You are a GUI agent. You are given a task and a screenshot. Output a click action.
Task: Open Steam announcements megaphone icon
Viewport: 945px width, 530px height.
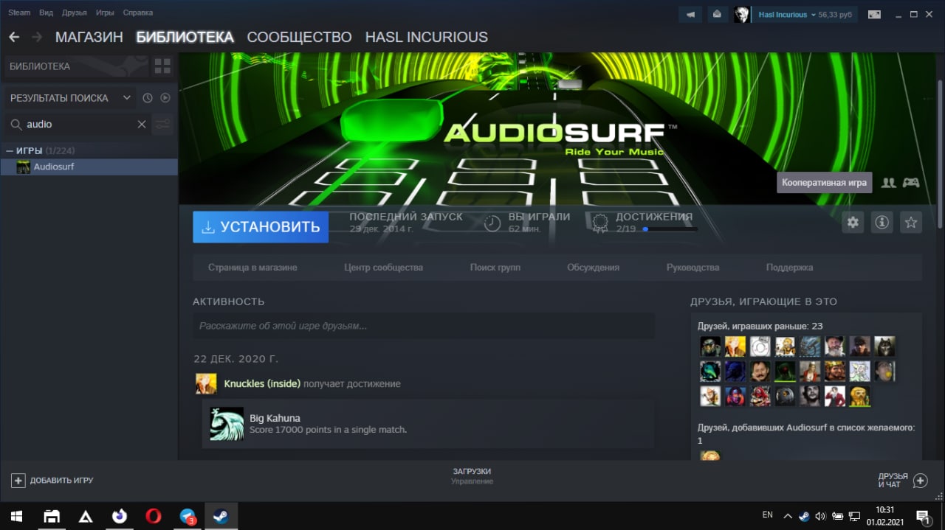(x=691, y=14)
